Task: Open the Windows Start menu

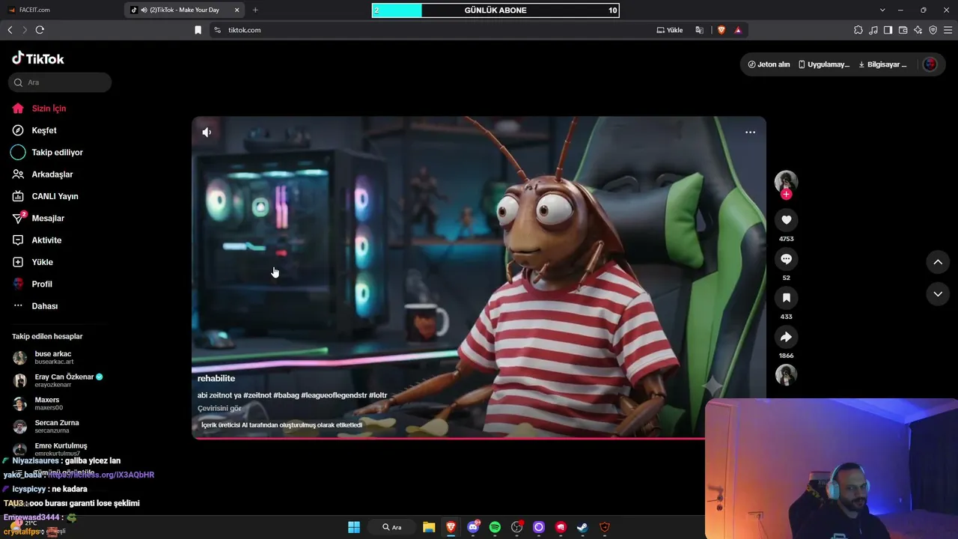Action: coord(354,527)
